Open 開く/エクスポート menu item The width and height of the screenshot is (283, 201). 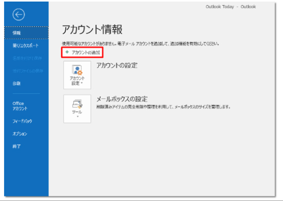[x=26, y=45]
